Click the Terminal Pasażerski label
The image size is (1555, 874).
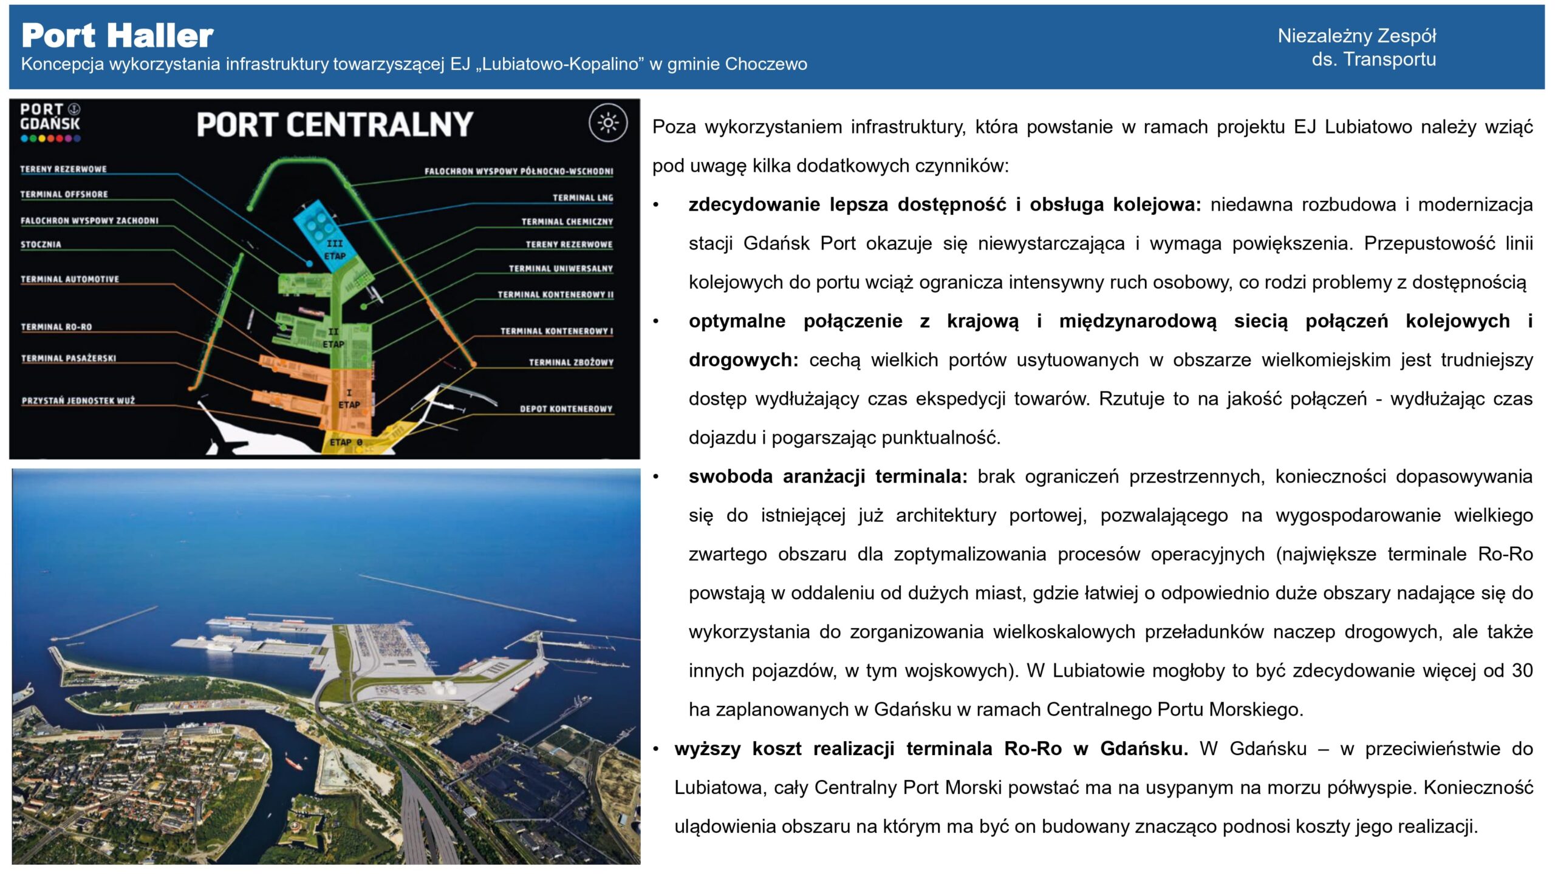(x=69, y=359)
